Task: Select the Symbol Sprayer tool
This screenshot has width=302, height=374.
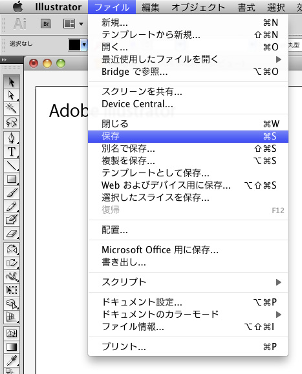Action: (12, 304)
